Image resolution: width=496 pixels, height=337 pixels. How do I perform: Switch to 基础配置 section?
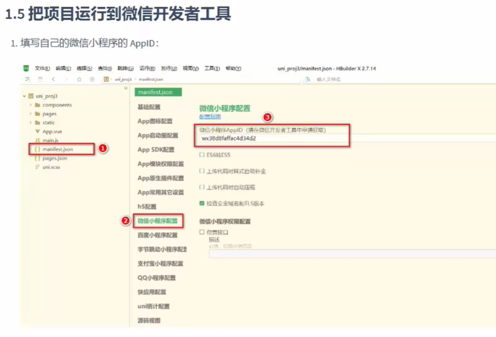point(149,107)
